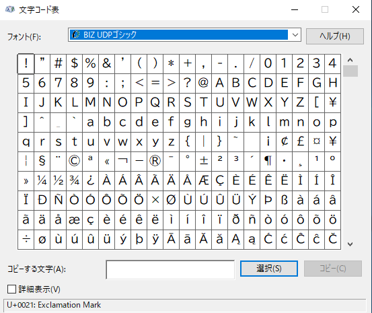This screenshot has width=372, height=313.
Task: Select the uppercase M character
Action: (91, 103)
